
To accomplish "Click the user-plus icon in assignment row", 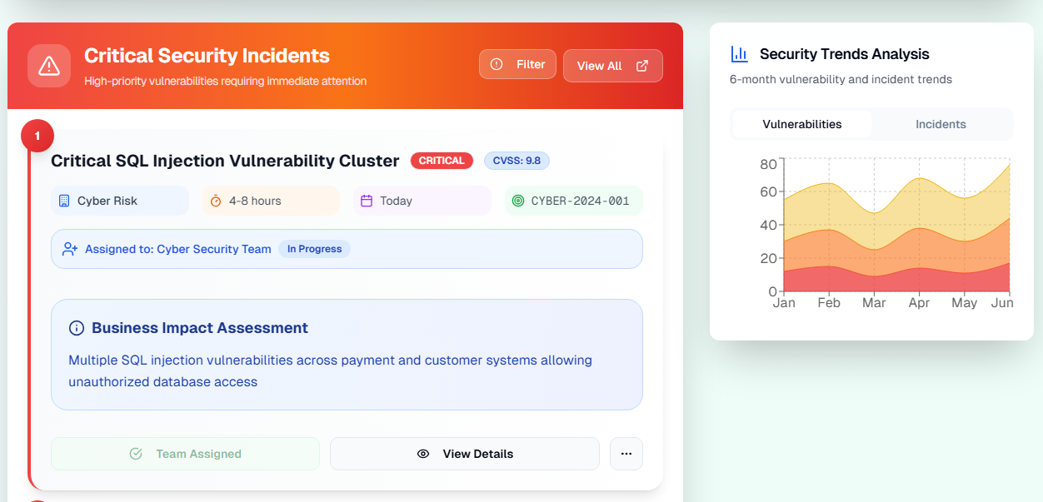I will pos(70,249).
